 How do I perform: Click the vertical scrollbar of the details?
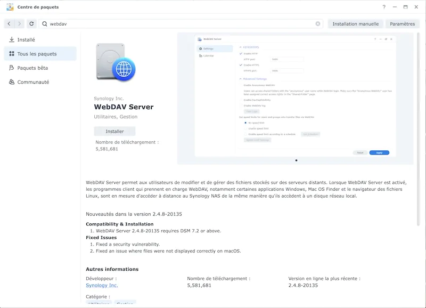(419, 129)
